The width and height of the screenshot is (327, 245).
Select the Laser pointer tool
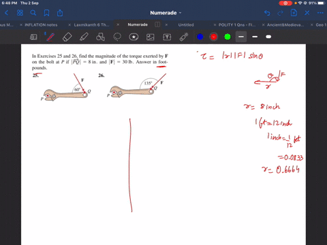[x=184, y=37]
